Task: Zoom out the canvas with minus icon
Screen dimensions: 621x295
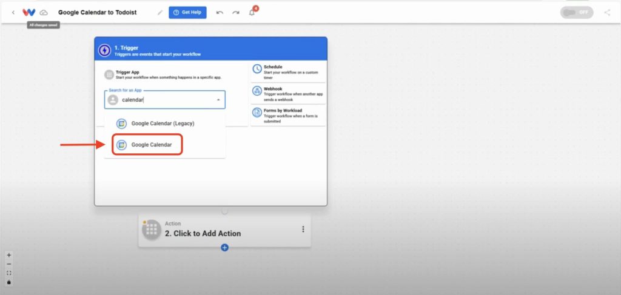Action: (9, 264)
